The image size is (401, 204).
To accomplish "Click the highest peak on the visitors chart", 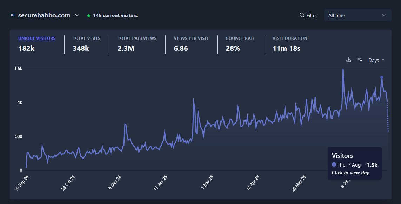I will (x=343, y=69).
